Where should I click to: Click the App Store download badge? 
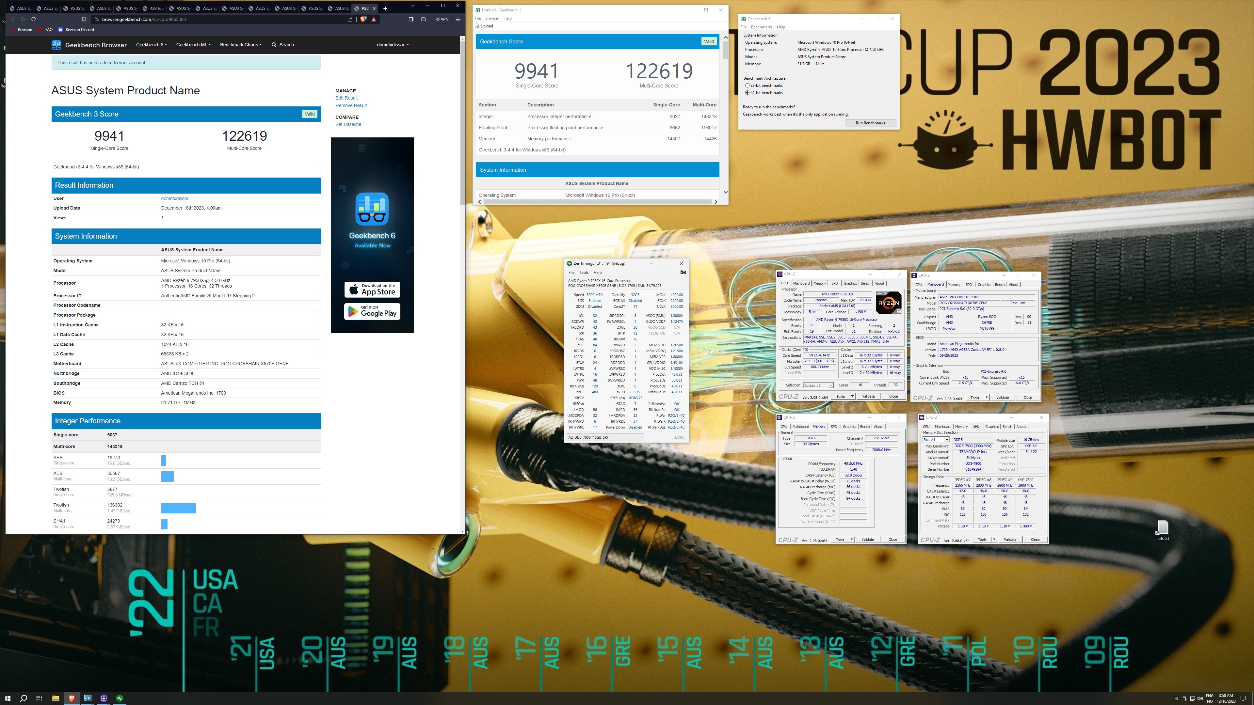372,290
